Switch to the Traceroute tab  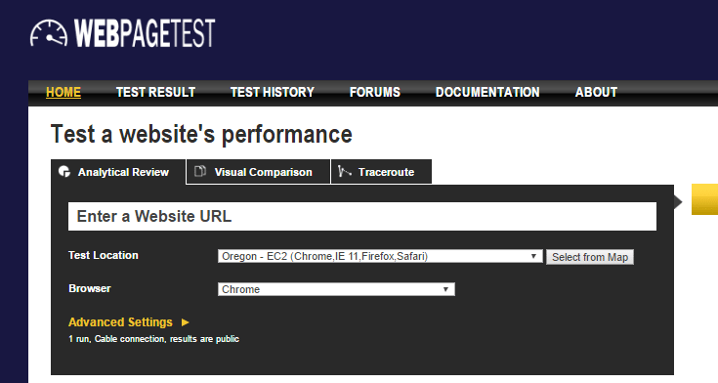pos(381,171)
